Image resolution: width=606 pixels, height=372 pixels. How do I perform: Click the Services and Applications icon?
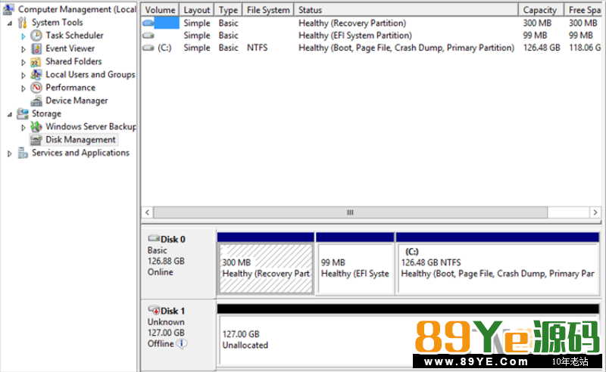pyautogui.click(x=23, y=153)
